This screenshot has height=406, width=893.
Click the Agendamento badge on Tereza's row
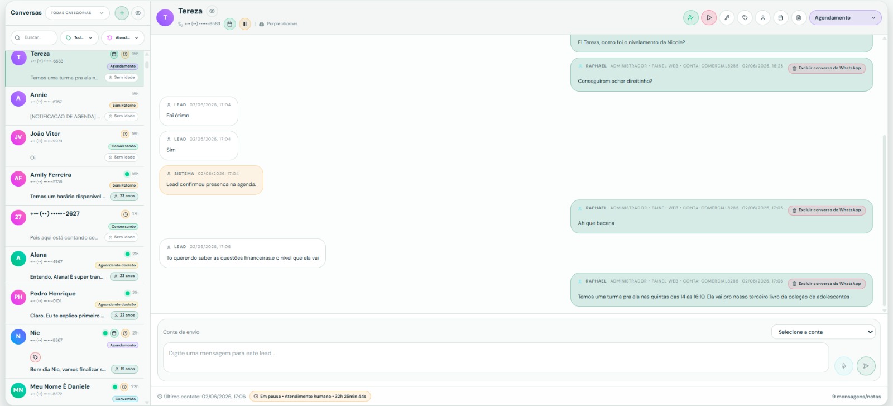click(123, 66)
